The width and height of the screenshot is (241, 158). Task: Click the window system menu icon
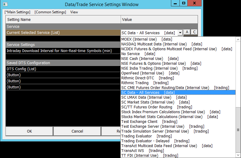[x=5, y=4]
